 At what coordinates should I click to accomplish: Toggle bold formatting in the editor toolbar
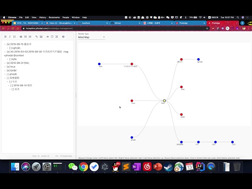click(x=5, y=37)
